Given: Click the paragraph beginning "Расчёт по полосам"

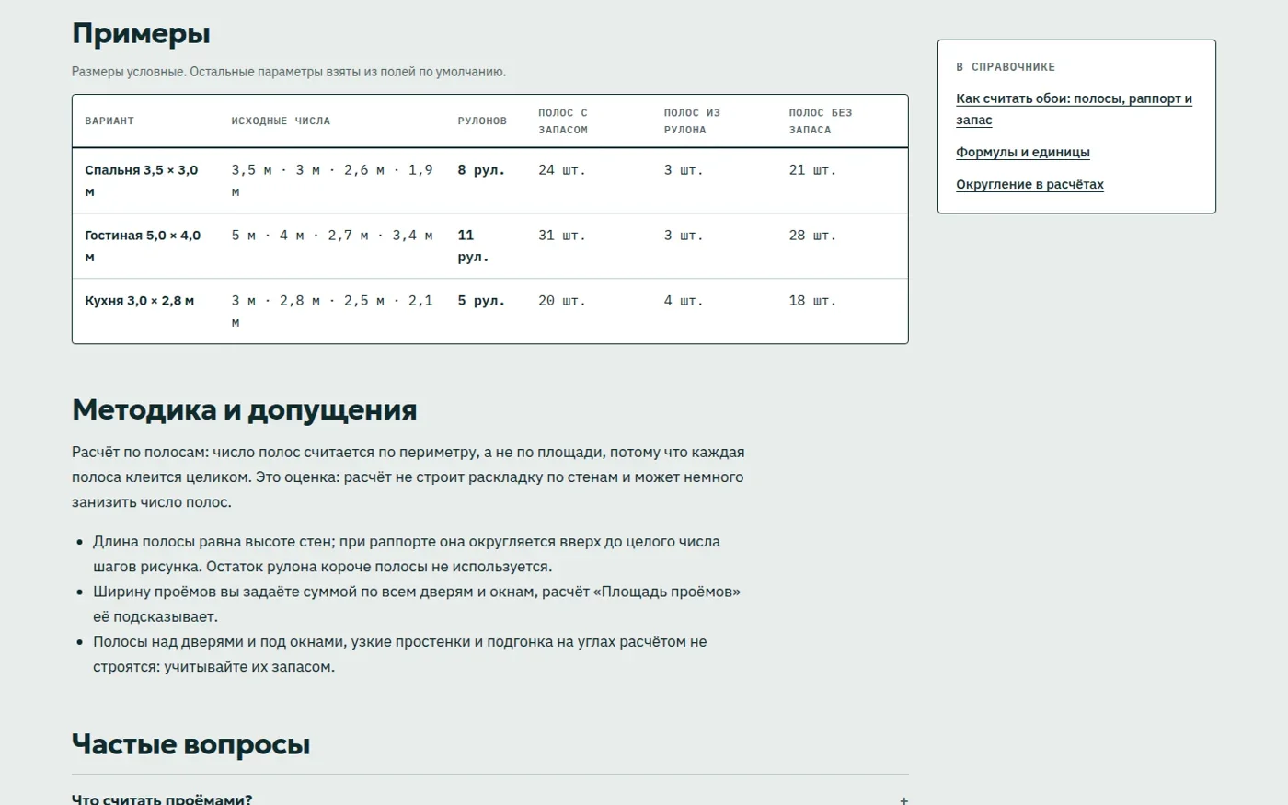Looking at the screenshot, I should coord(408,477).
